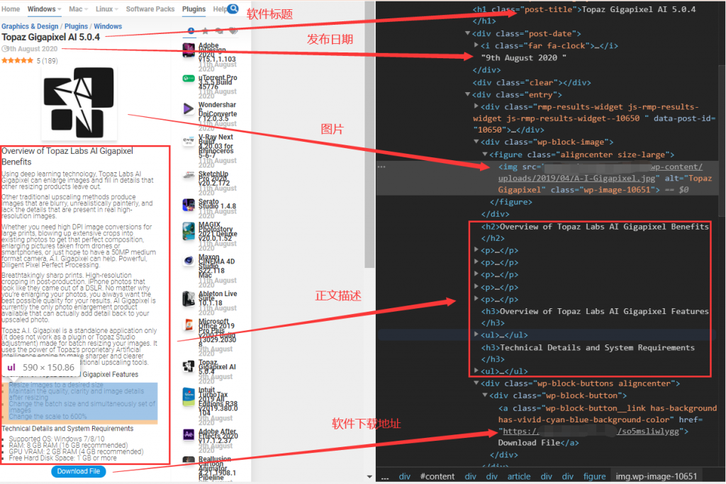Open the Help nav item
The height and width of the screenshot is (484, 726).
pos(220,9)
